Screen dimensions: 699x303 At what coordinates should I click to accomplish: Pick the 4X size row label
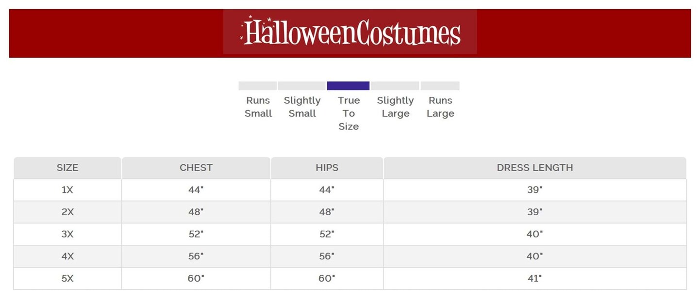(67, 256)
